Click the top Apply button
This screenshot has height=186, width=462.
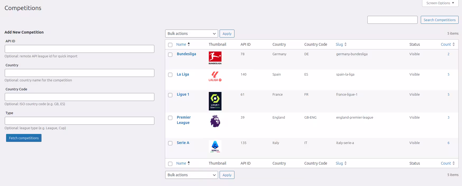coord(227,34)
